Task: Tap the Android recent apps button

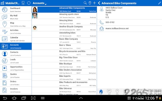Action: point(24,98)
